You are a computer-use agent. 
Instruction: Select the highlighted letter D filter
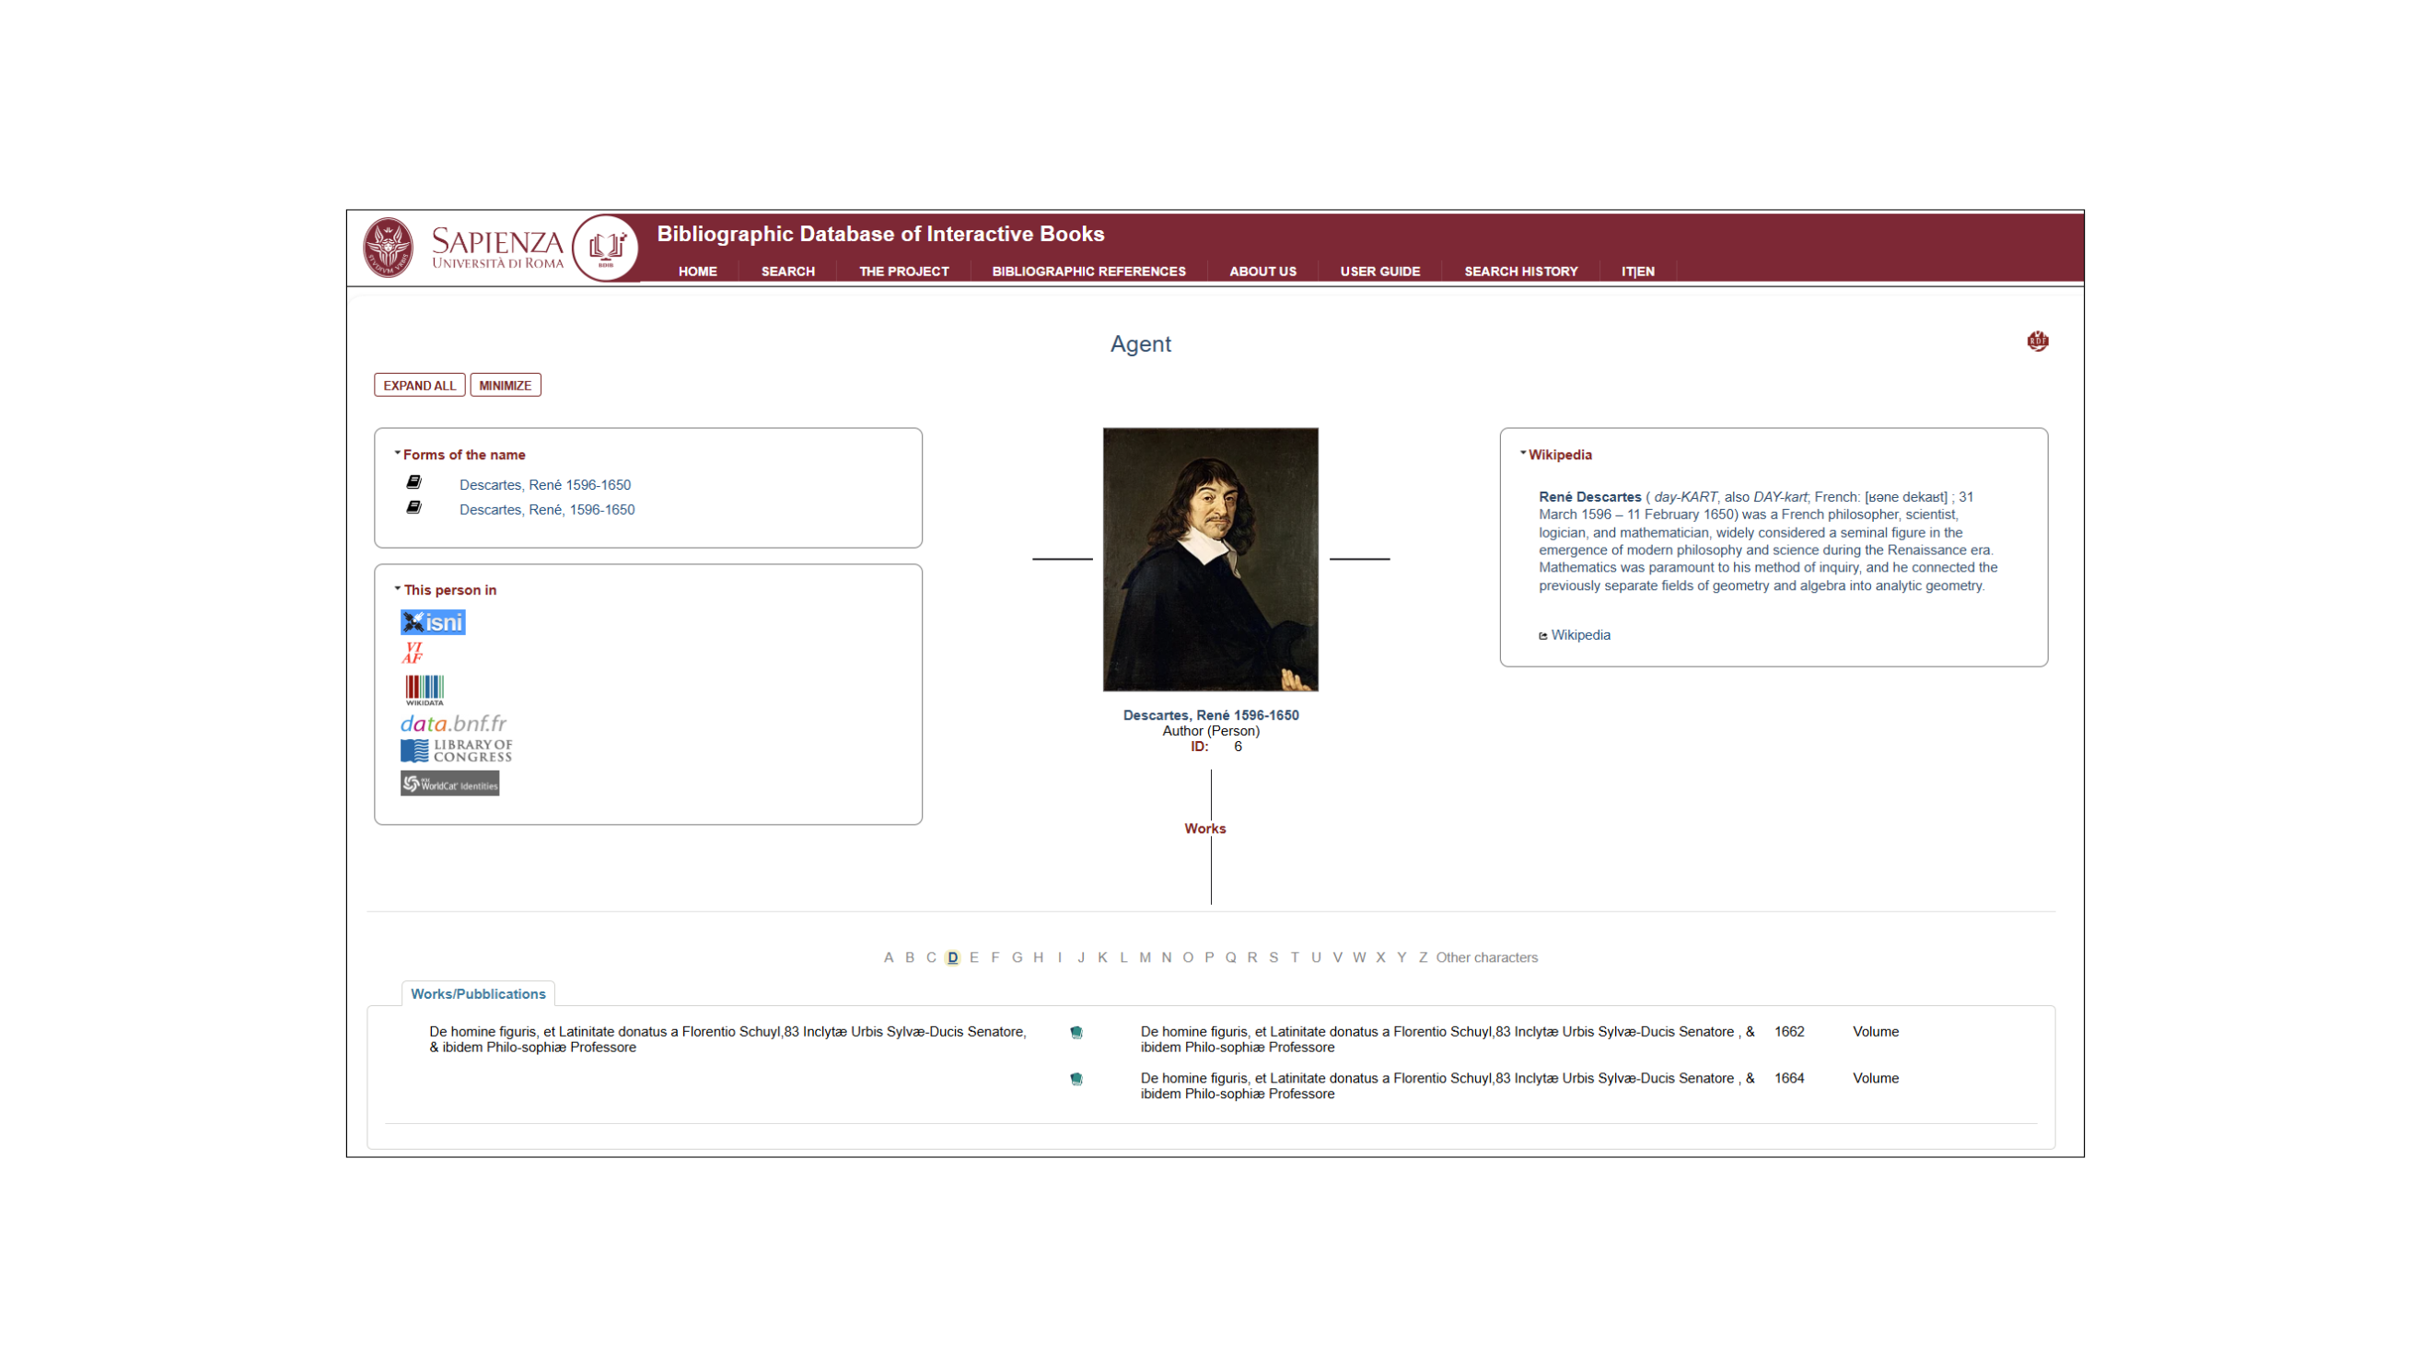[952, 957]
